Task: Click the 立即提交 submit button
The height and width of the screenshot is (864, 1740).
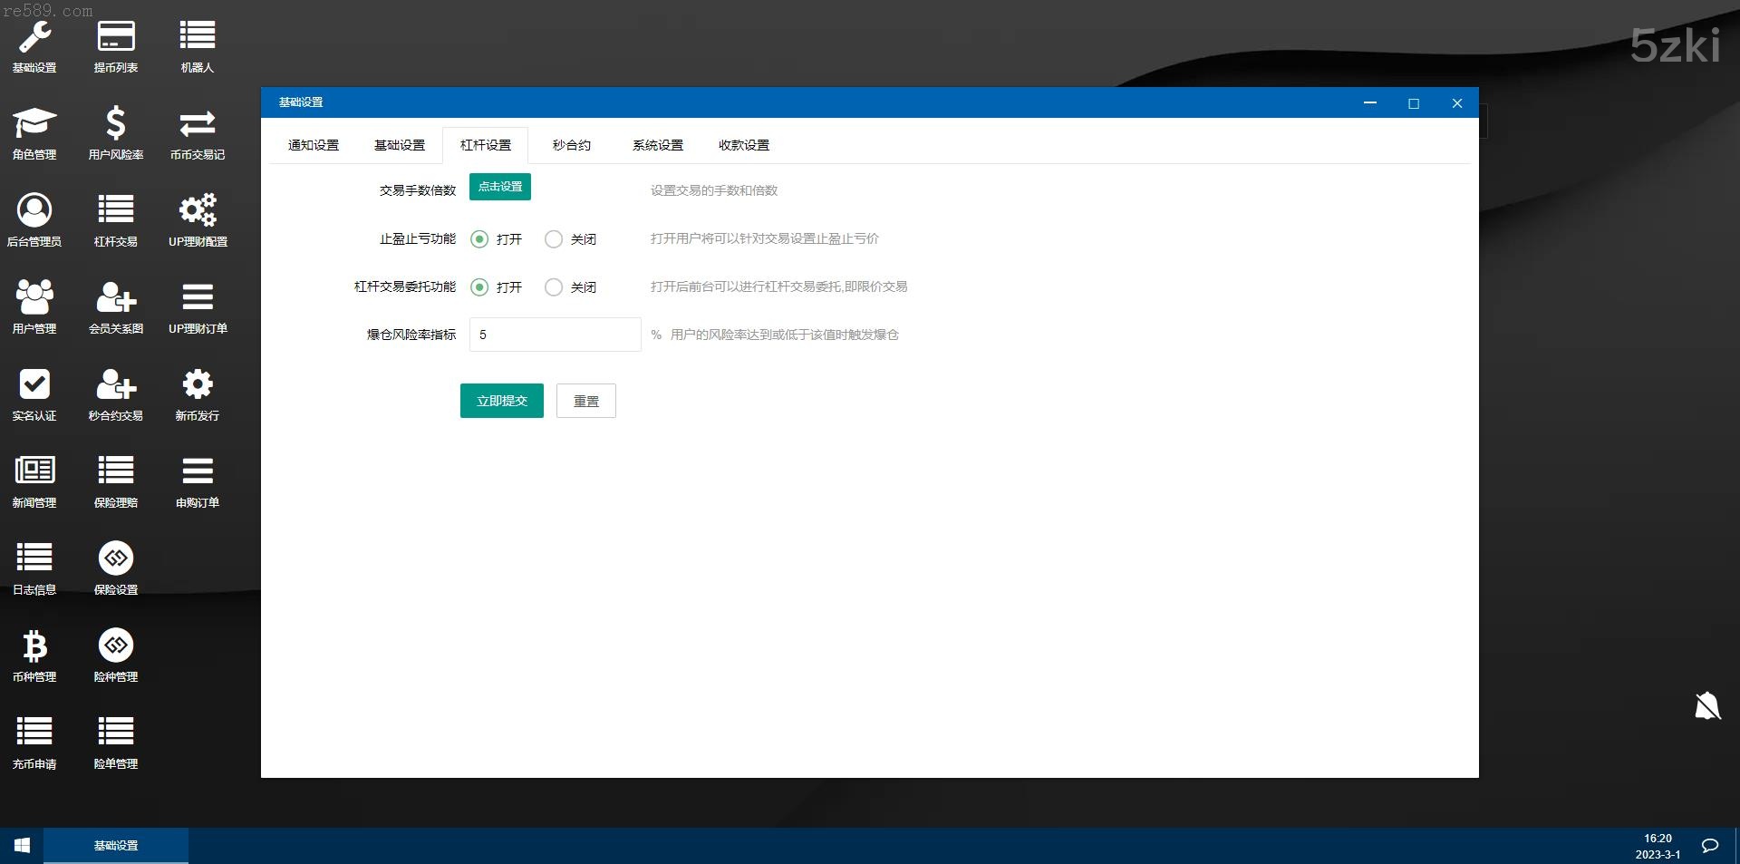Action: 501,401
